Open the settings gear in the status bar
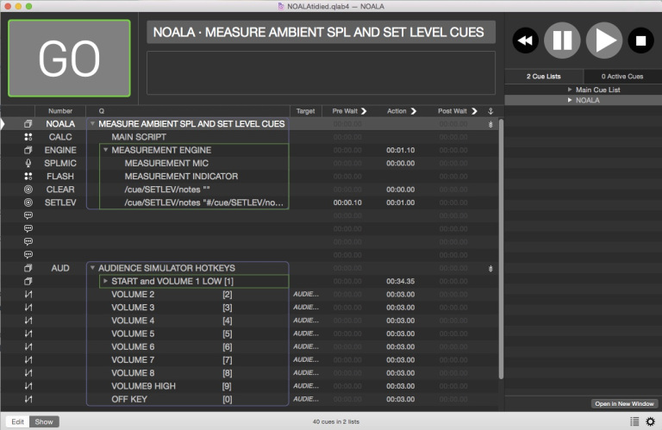This screenshot has height=430, width=662. tap(650, 421)
